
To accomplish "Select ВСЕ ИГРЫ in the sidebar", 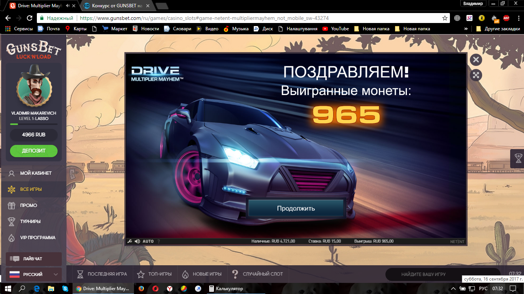I will tap(33, 189).
